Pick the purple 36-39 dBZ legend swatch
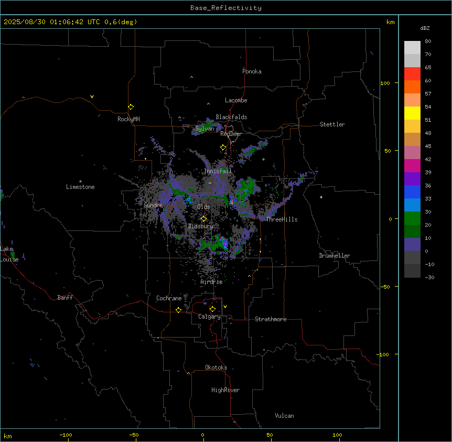 click(x=412, y=179)
